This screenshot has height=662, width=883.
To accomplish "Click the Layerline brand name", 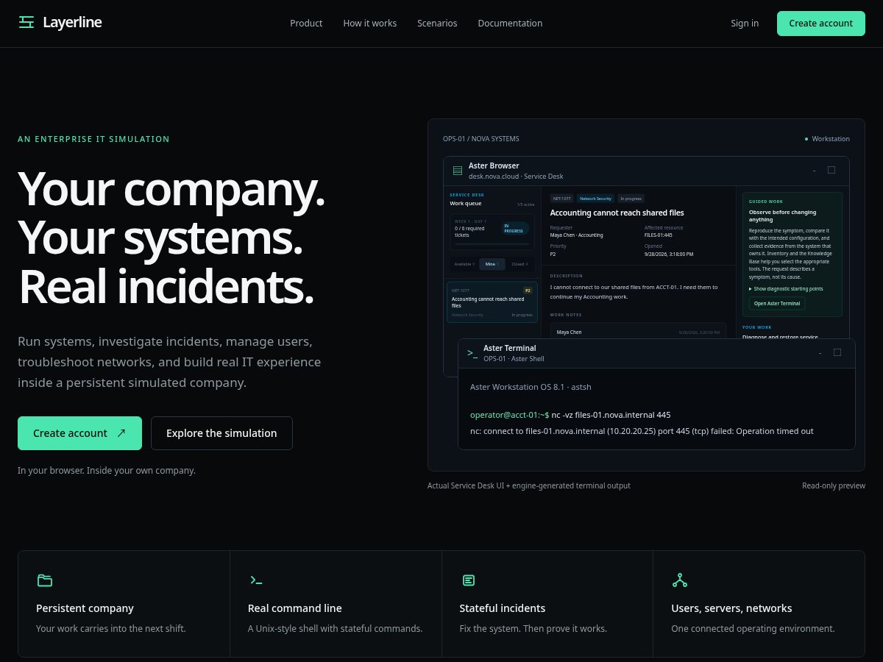I will point(72,22).
